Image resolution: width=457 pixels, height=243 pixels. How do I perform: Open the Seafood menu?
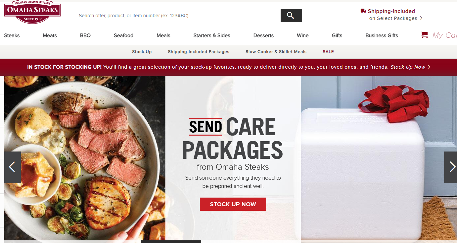tap(123, 35)
